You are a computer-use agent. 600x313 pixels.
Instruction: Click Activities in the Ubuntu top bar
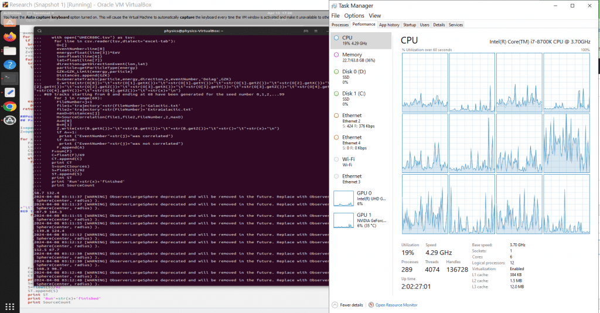pos(12,13)
